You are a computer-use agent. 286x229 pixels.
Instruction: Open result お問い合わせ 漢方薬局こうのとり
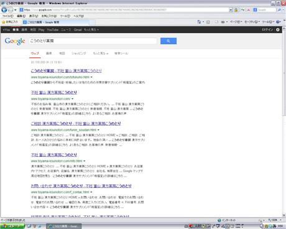81,186
